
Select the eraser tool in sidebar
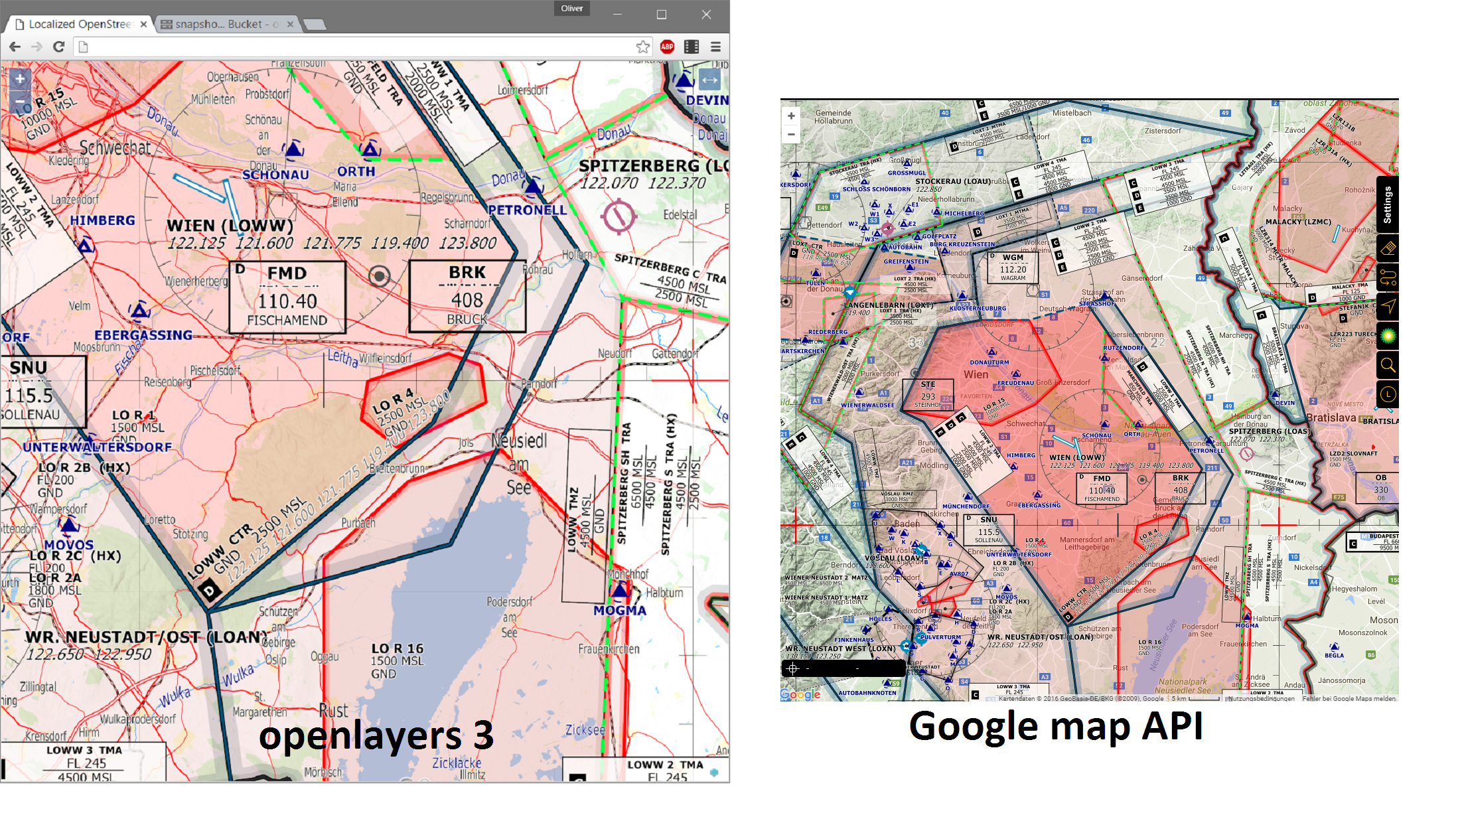click(x=1388, y=249)
